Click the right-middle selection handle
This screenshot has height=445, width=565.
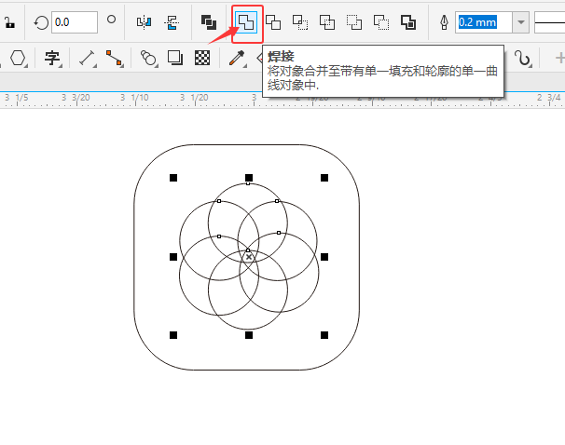point(324,257)
